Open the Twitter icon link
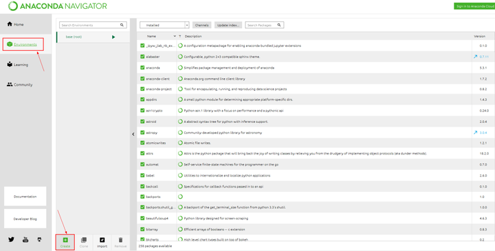The image size is (495, 251). pyautogui.click(x=12, y=239)
